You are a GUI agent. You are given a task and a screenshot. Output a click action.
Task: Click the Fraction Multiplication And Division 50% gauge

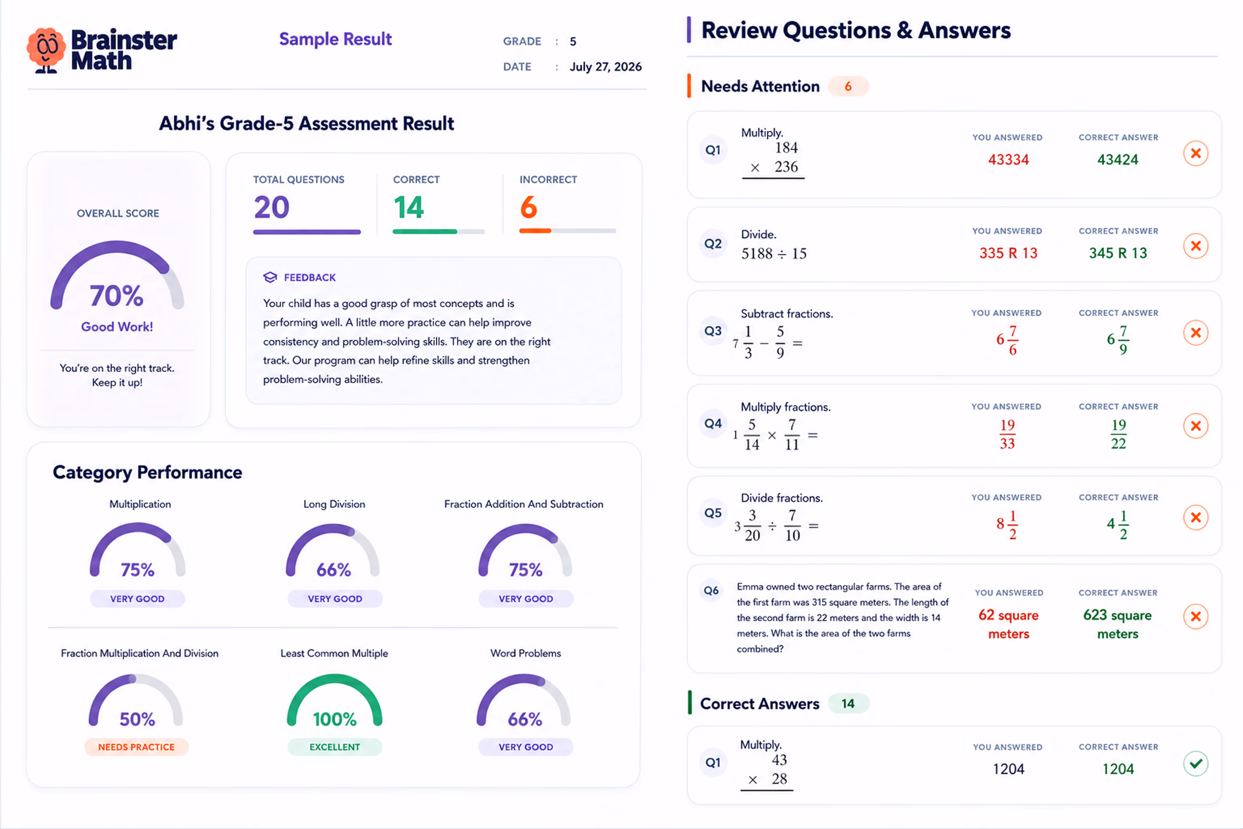coord(136,701)
